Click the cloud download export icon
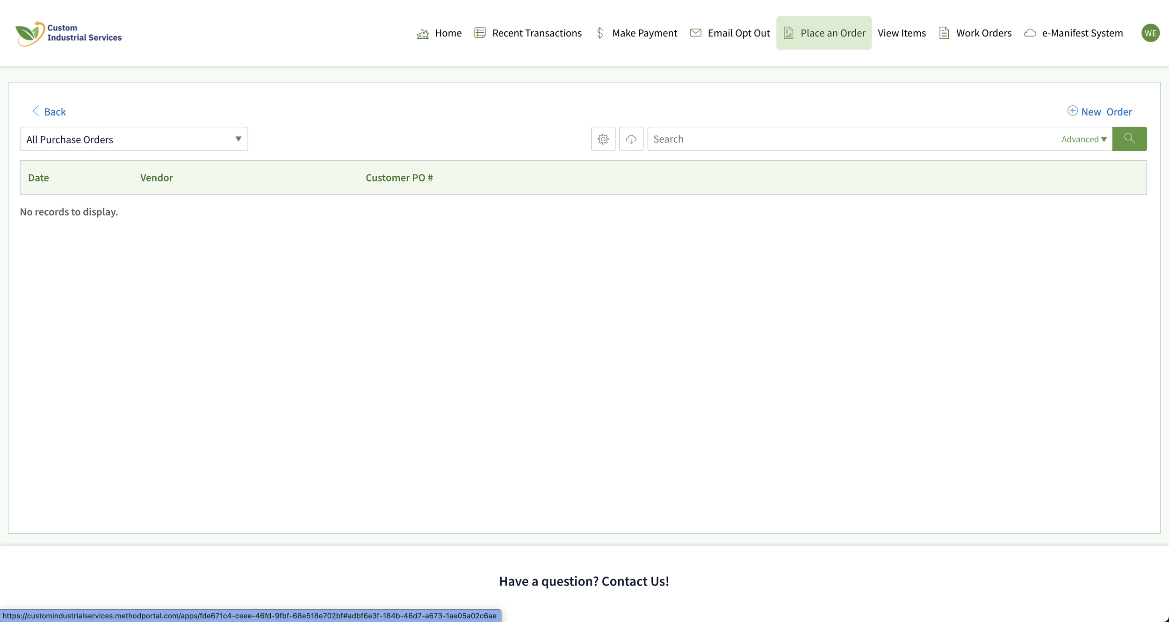The height and width of the screenshot is (622, 1169). point(631,139)
